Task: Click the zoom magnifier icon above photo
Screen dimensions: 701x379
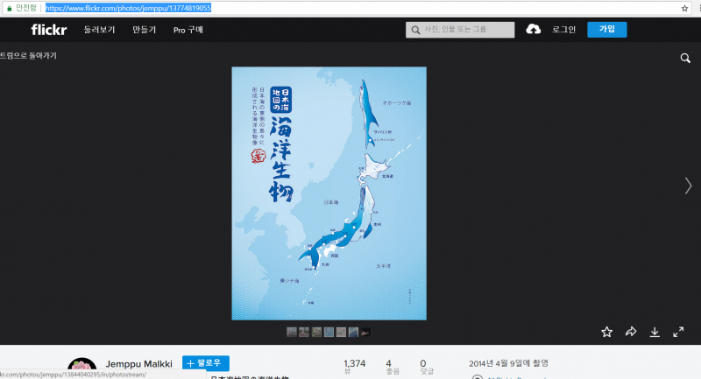Action: [x=685, y=59]
